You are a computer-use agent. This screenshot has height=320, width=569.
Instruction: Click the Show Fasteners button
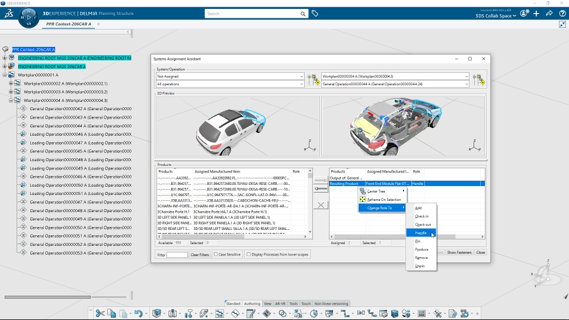[x=459, y=252]
